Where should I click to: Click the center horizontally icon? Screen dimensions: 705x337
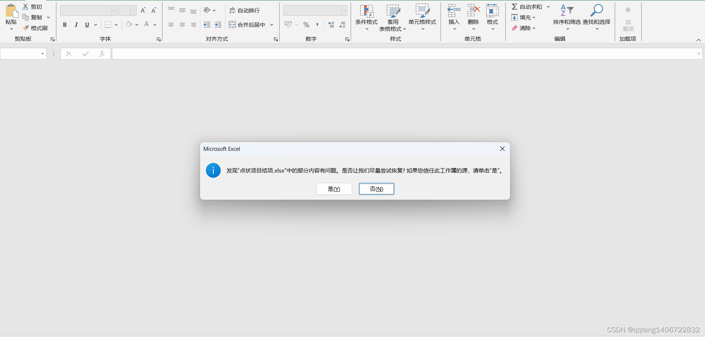tap(182, 25)
